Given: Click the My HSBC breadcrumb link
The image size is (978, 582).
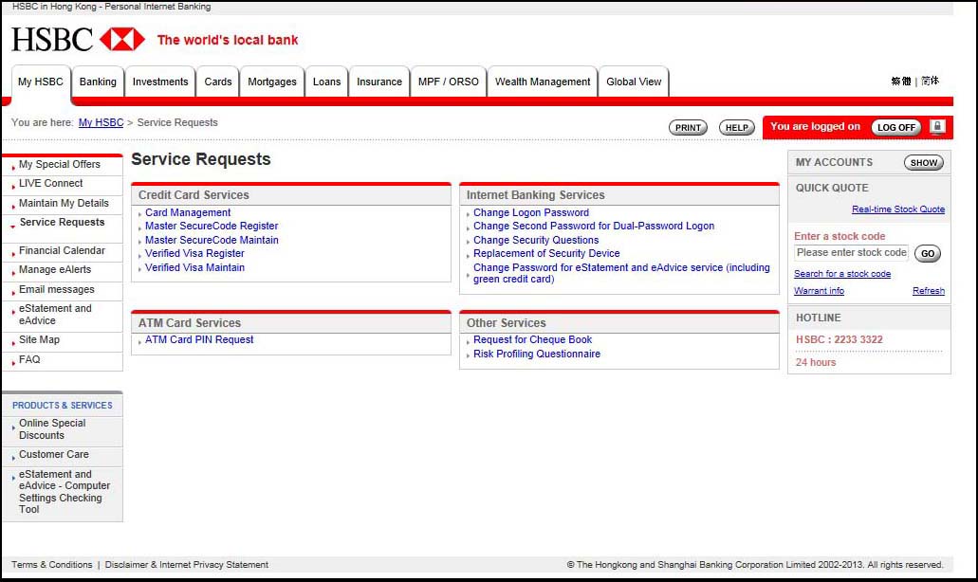Looking at the screenshot, I should (x=101, y=123).
